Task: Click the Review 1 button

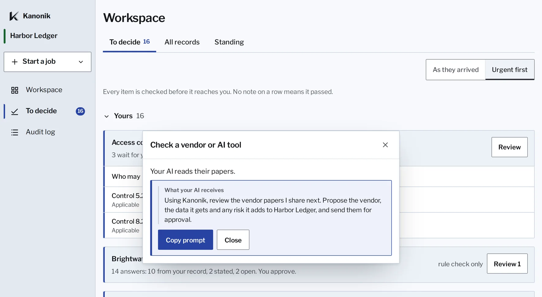Action: pyautogui.click(x=507, y=264)
